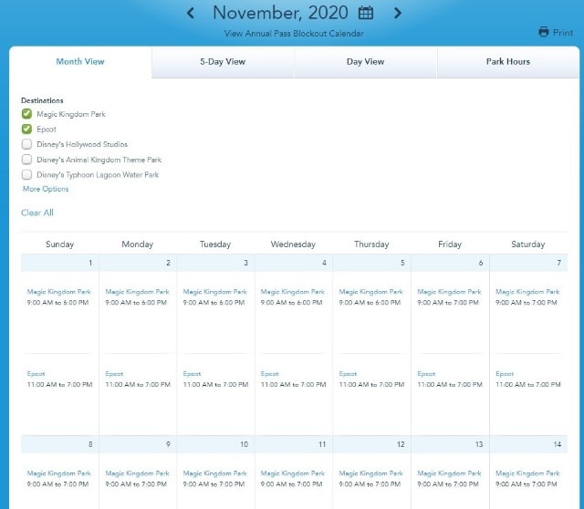Viewport: 584px width, 509px height.
Task: Open Epcot link on Tuesday 3
Action: [192, 374]
